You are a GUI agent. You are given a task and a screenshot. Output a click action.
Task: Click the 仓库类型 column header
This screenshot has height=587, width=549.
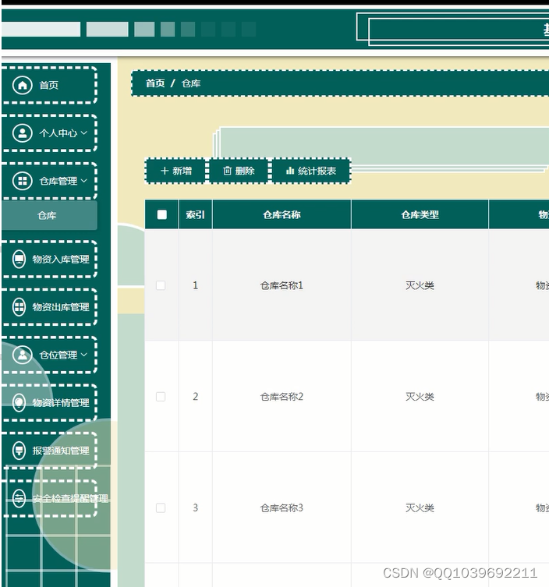[420, 214]
